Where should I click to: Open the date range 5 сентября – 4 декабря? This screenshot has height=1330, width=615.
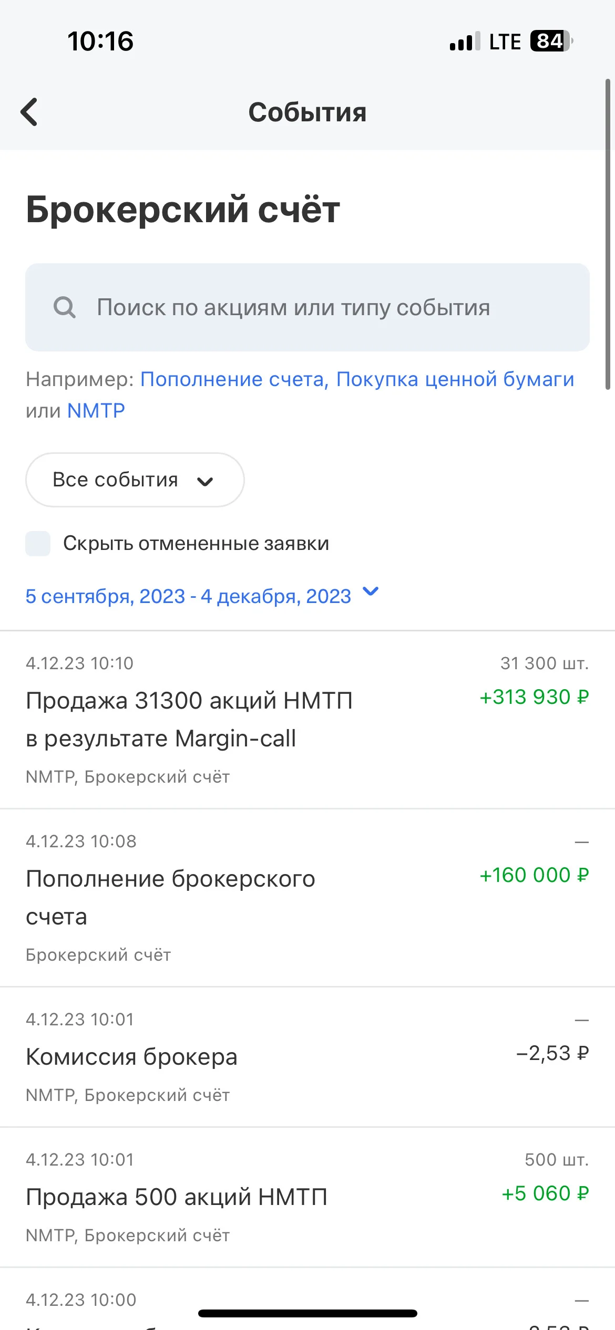tap(188, 596)
